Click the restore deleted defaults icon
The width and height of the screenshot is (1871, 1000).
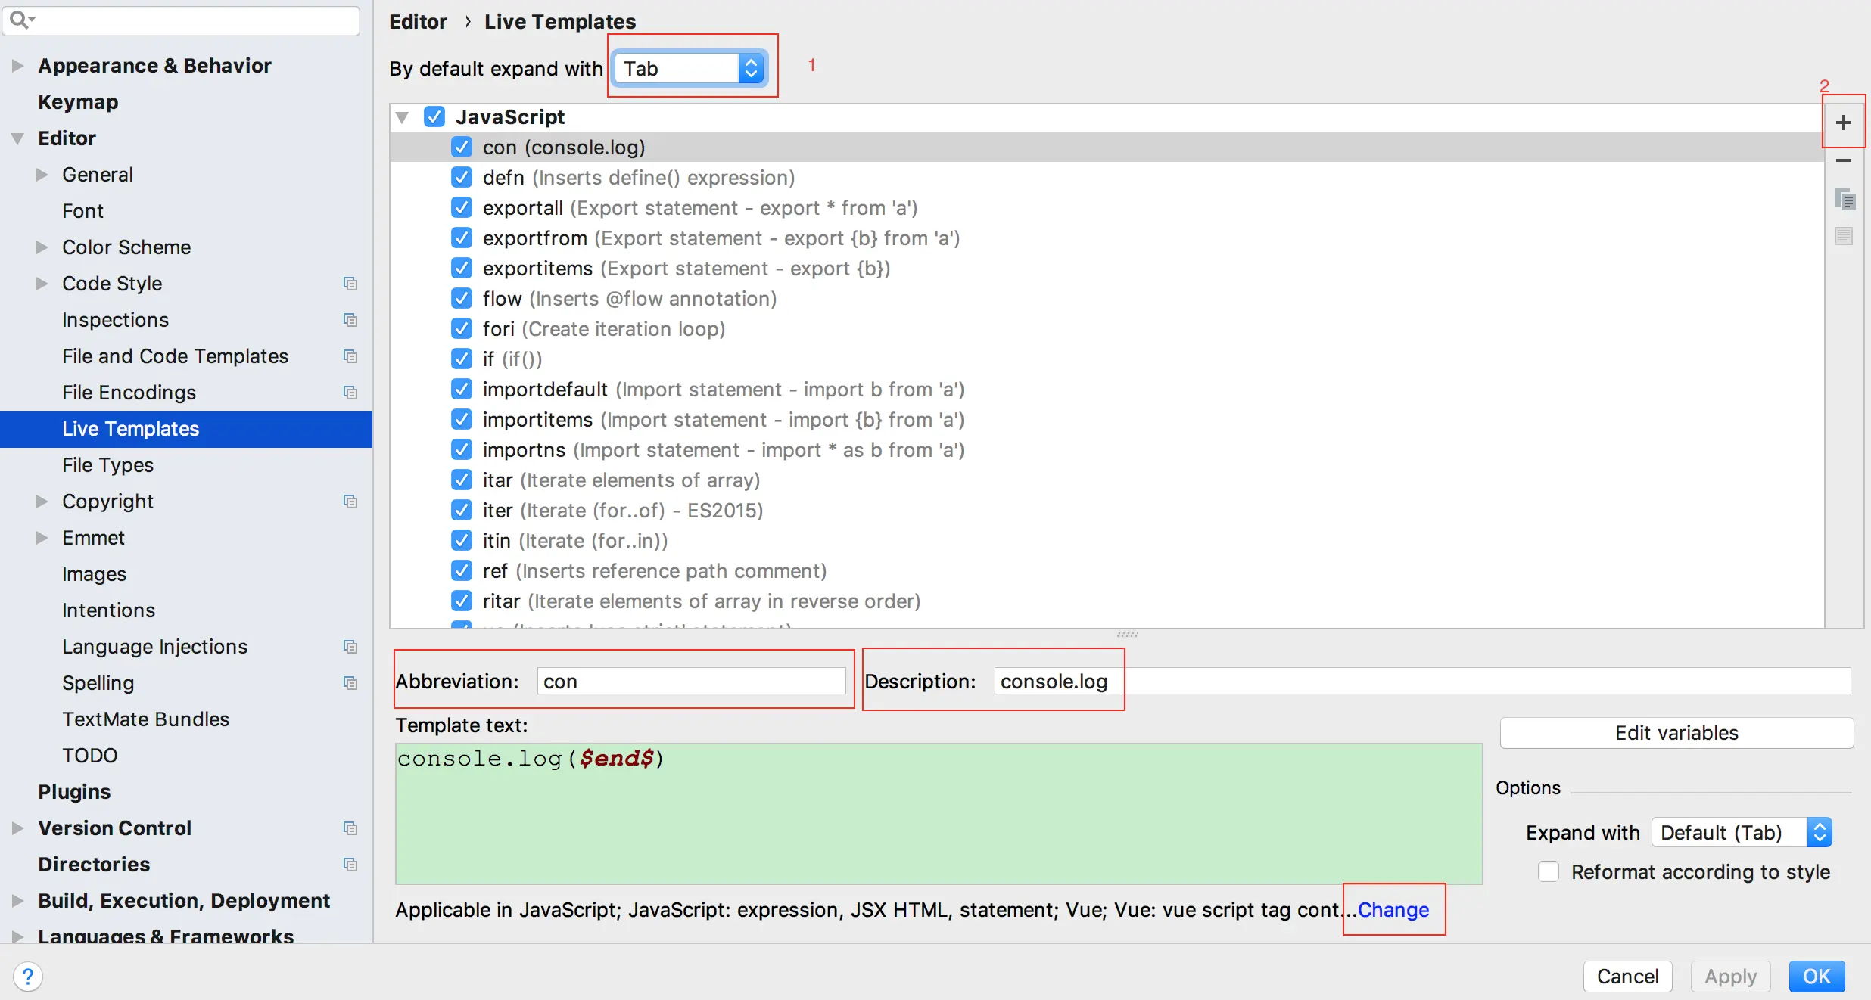click(1843, 236)
